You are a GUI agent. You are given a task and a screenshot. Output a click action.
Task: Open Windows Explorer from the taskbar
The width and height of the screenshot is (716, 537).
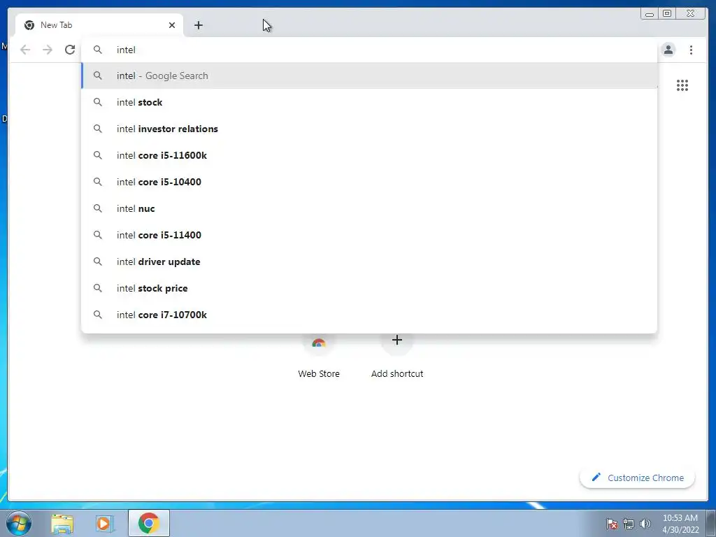(x=62, y=524)
